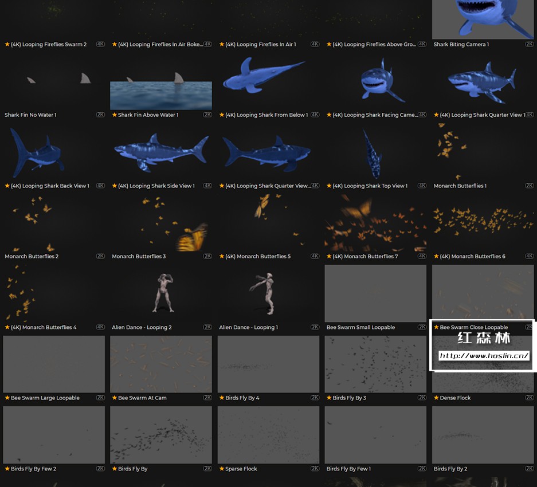Open the Looping Shark Side View 1 thumbnail
The height and width of the screenshot is (487, 537).
[x=161, y=152]
